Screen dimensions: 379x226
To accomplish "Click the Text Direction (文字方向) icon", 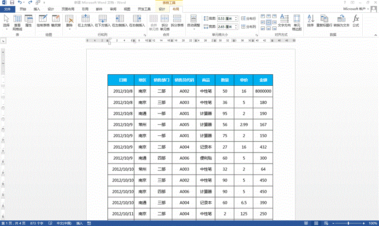I will 284,21.
